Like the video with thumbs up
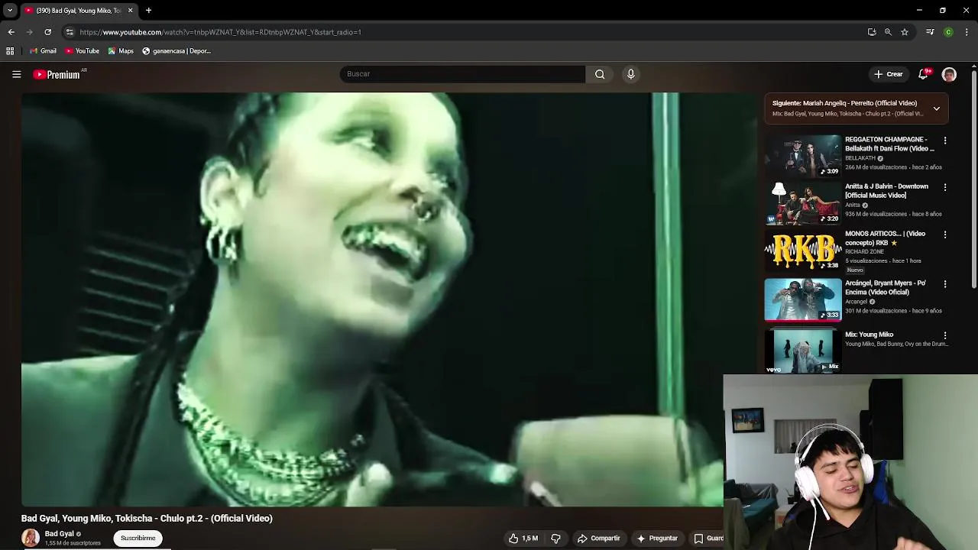This screenshot has height=550, width=978. [523, 539]
